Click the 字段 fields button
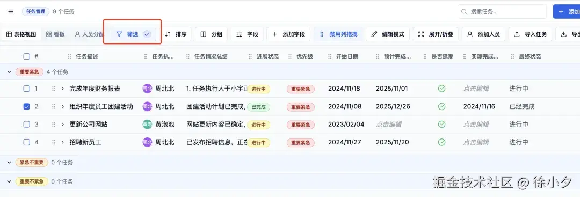The height and width of the screenshot is (197, 580). click(247, 34)
